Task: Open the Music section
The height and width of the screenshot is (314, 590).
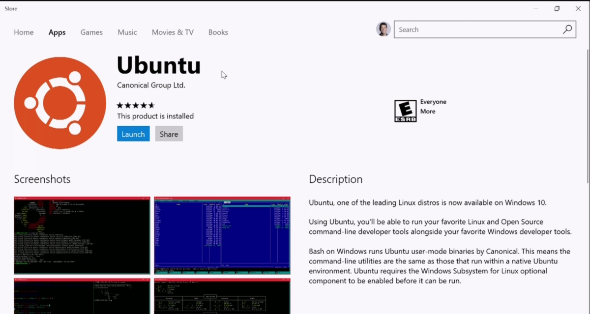Action: point(127,32)
